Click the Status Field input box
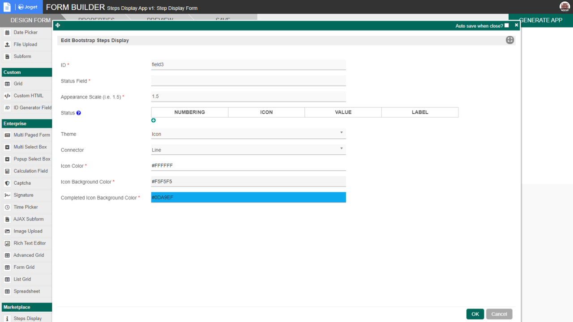 pos(248,80)
